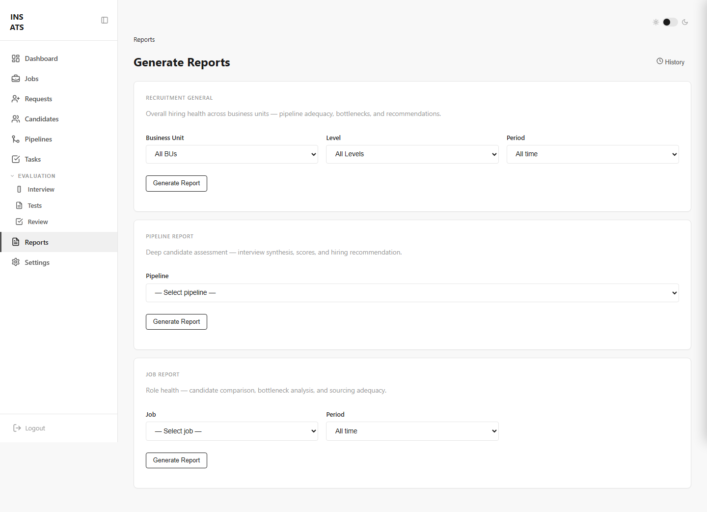
Task: Open the Select job dropdown
Action: coord(232,431)
